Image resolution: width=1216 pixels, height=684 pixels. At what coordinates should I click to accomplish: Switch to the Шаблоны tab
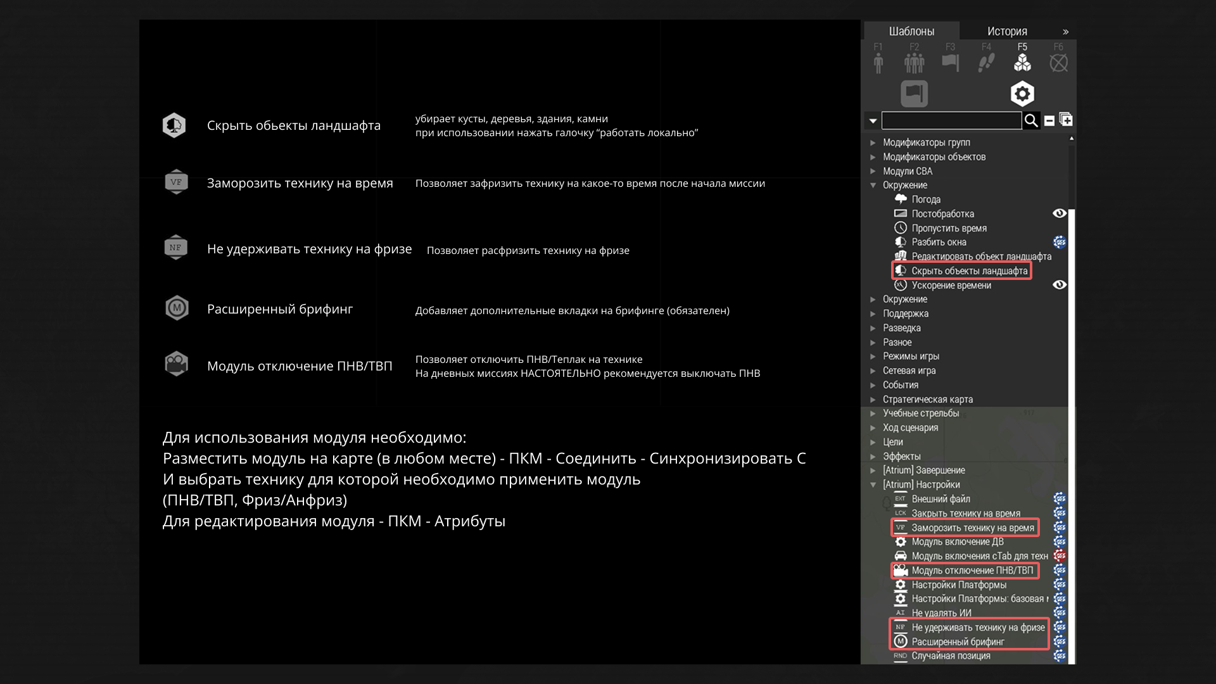pos(911,31)
